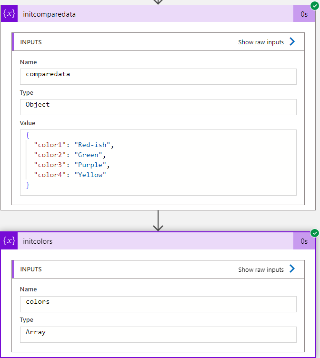Click the initcolors variable icon

pos(10,241)
